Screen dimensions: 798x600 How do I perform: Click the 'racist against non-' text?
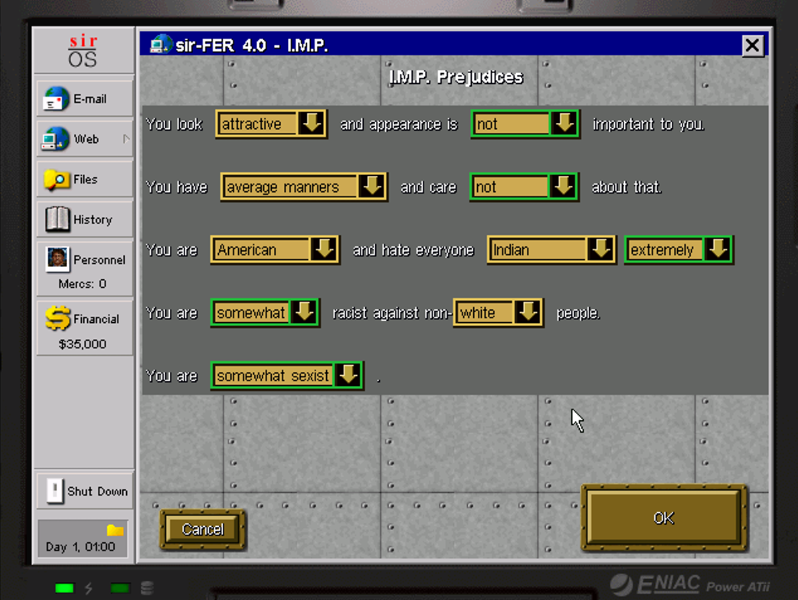point(392,313)
